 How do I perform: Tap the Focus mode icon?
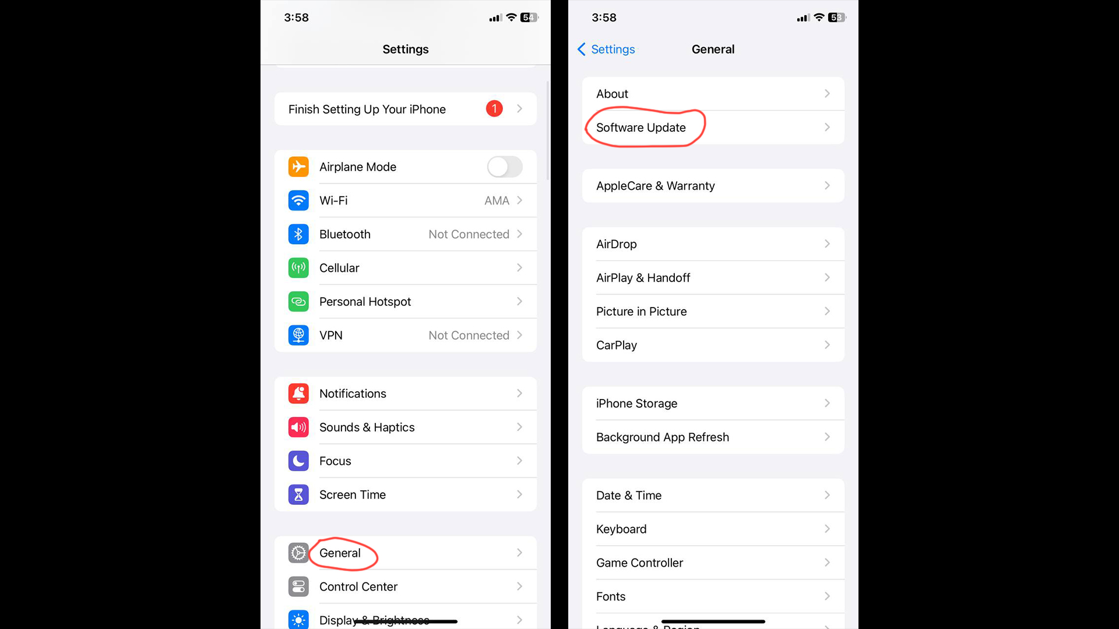tap(298, 460)
